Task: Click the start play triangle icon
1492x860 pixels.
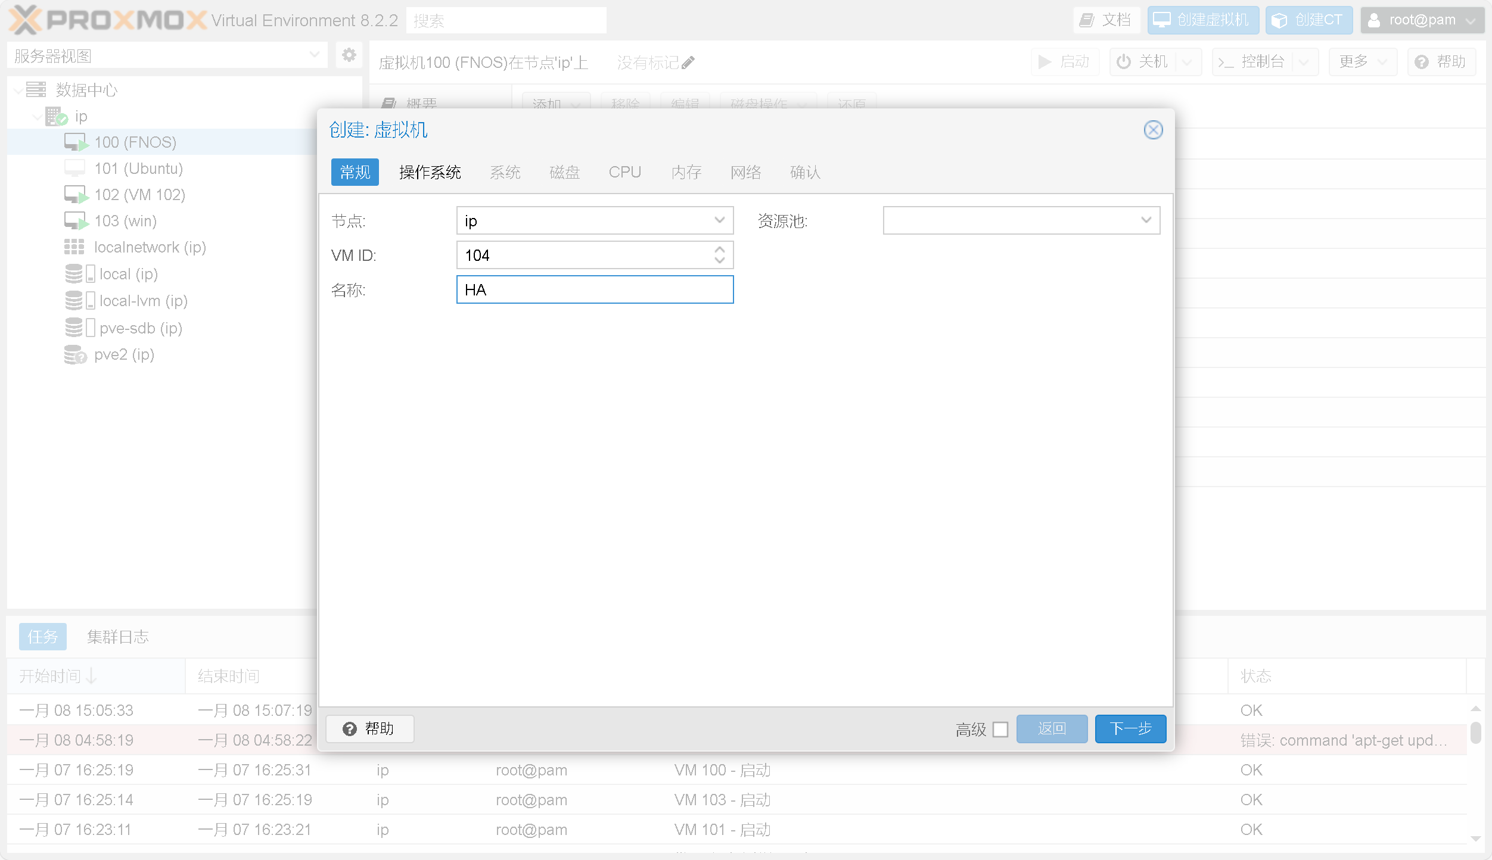Action: (1045, 62)
